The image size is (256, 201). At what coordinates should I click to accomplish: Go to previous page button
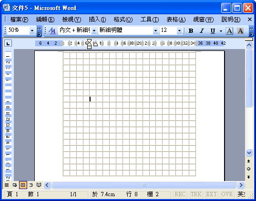click(x=249, y=161)
